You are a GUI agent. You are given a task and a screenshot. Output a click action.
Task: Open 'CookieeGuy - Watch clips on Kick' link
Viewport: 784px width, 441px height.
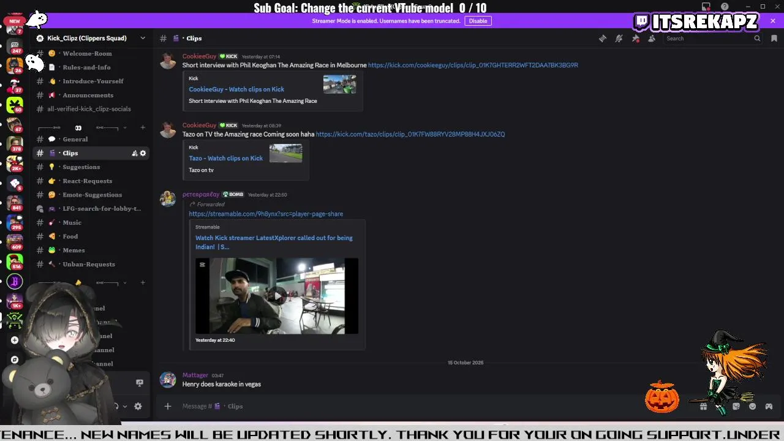pos(236,89)
